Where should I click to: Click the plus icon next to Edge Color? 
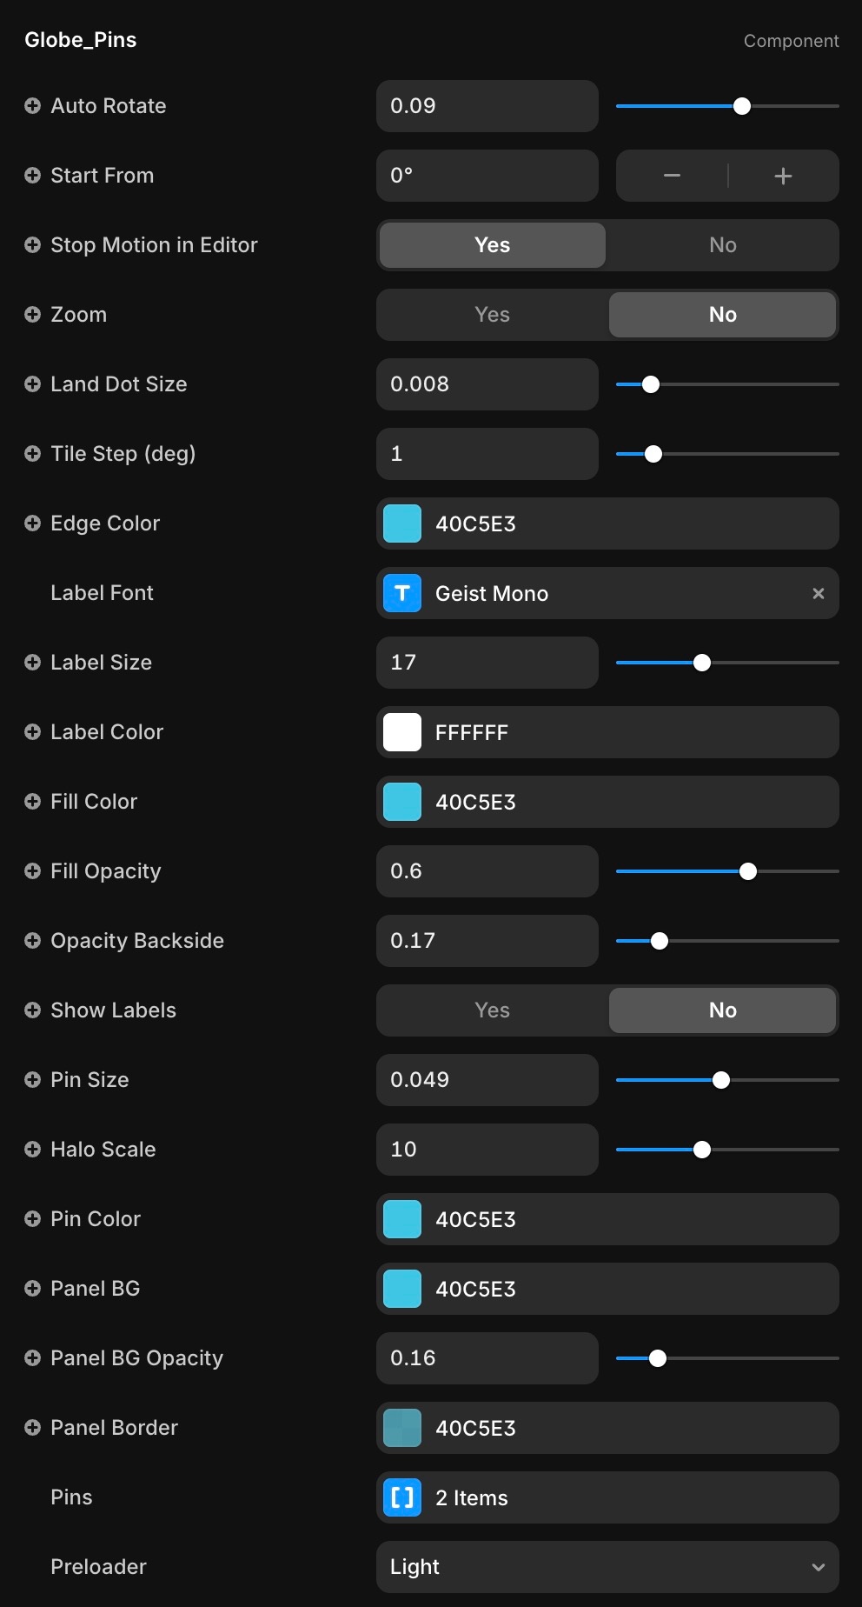pos(32,523)
